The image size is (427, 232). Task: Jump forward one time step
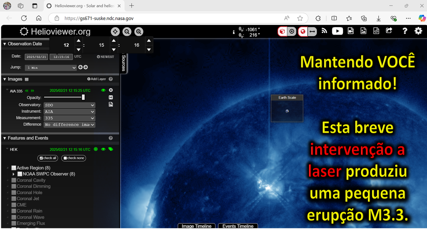(x=85, y=67)
